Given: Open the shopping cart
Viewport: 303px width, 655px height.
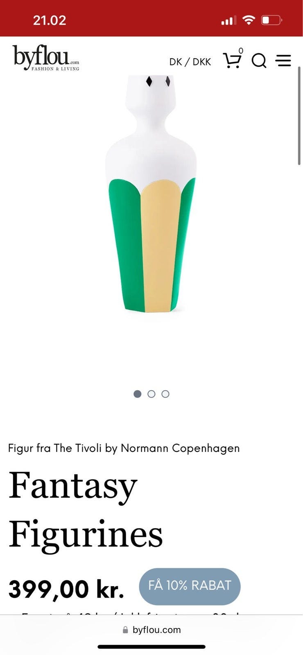Looking at the screenshot, I should coord(232,60).
